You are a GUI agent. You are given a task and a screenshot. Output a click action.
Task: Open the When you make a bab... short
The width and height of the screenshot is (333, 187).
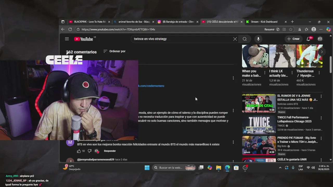click(255, 56)
